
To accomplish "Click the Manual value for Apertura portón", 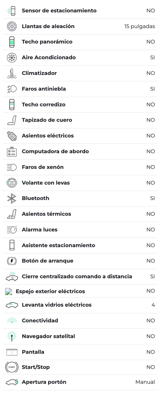I will point(145,382).
